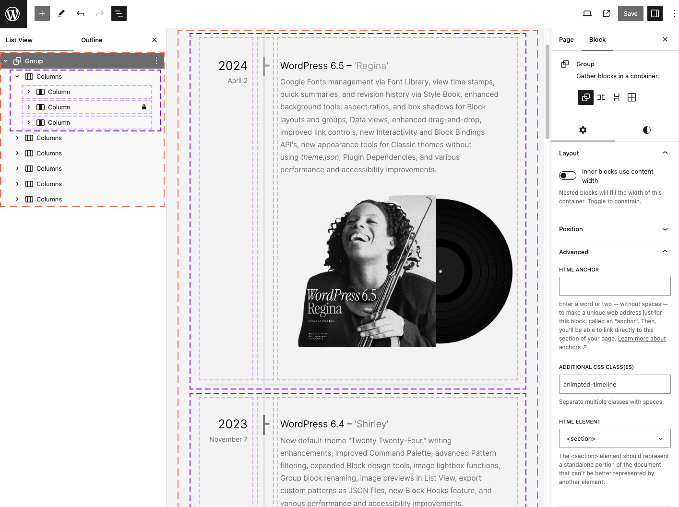Open the Settings gear tab

583,130
